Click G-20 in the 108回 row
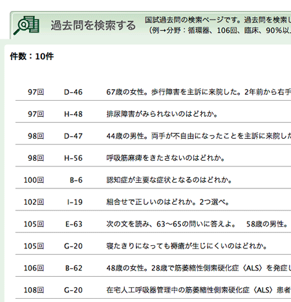The height and width of the screenshot is (302, 291). point(73,290)
